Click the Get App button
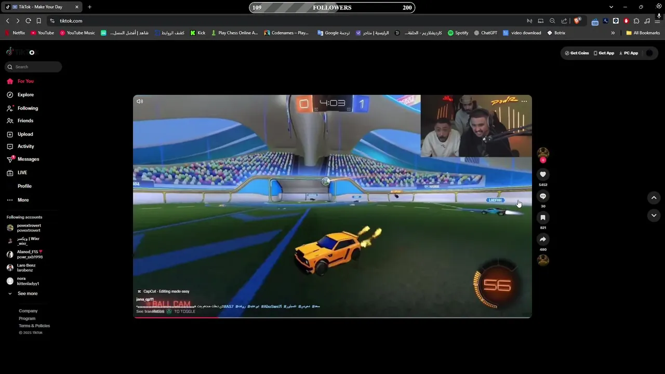The image size is (665, 374). [x=604, y=53]
